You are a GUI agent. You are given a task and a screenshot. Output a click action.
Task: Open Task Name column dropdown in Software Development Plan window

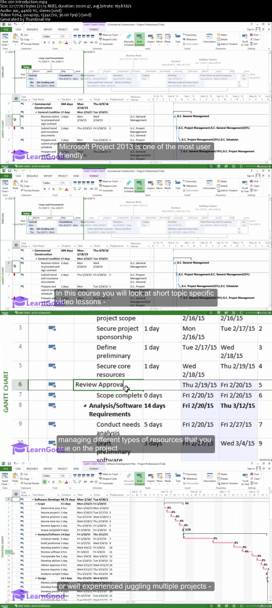[x=58, y=495]
